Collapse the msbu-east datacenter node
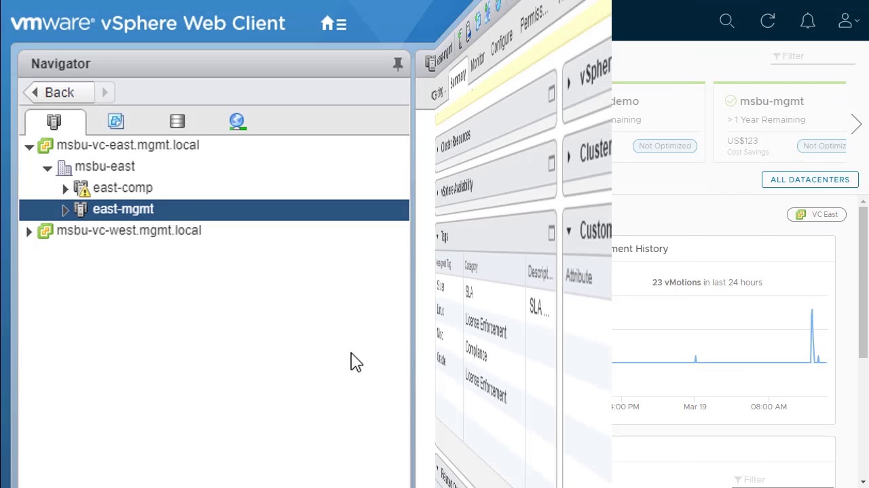 click(x=47, y=167)
